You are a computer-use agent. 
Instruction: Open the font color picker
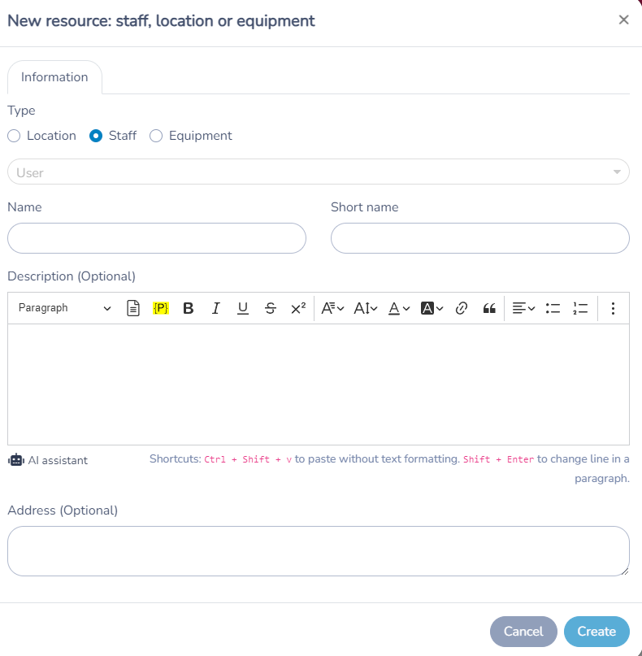(398, 308)
